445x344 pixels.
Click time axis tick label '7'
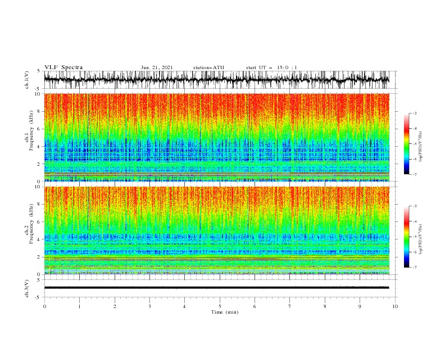(290, 306)
